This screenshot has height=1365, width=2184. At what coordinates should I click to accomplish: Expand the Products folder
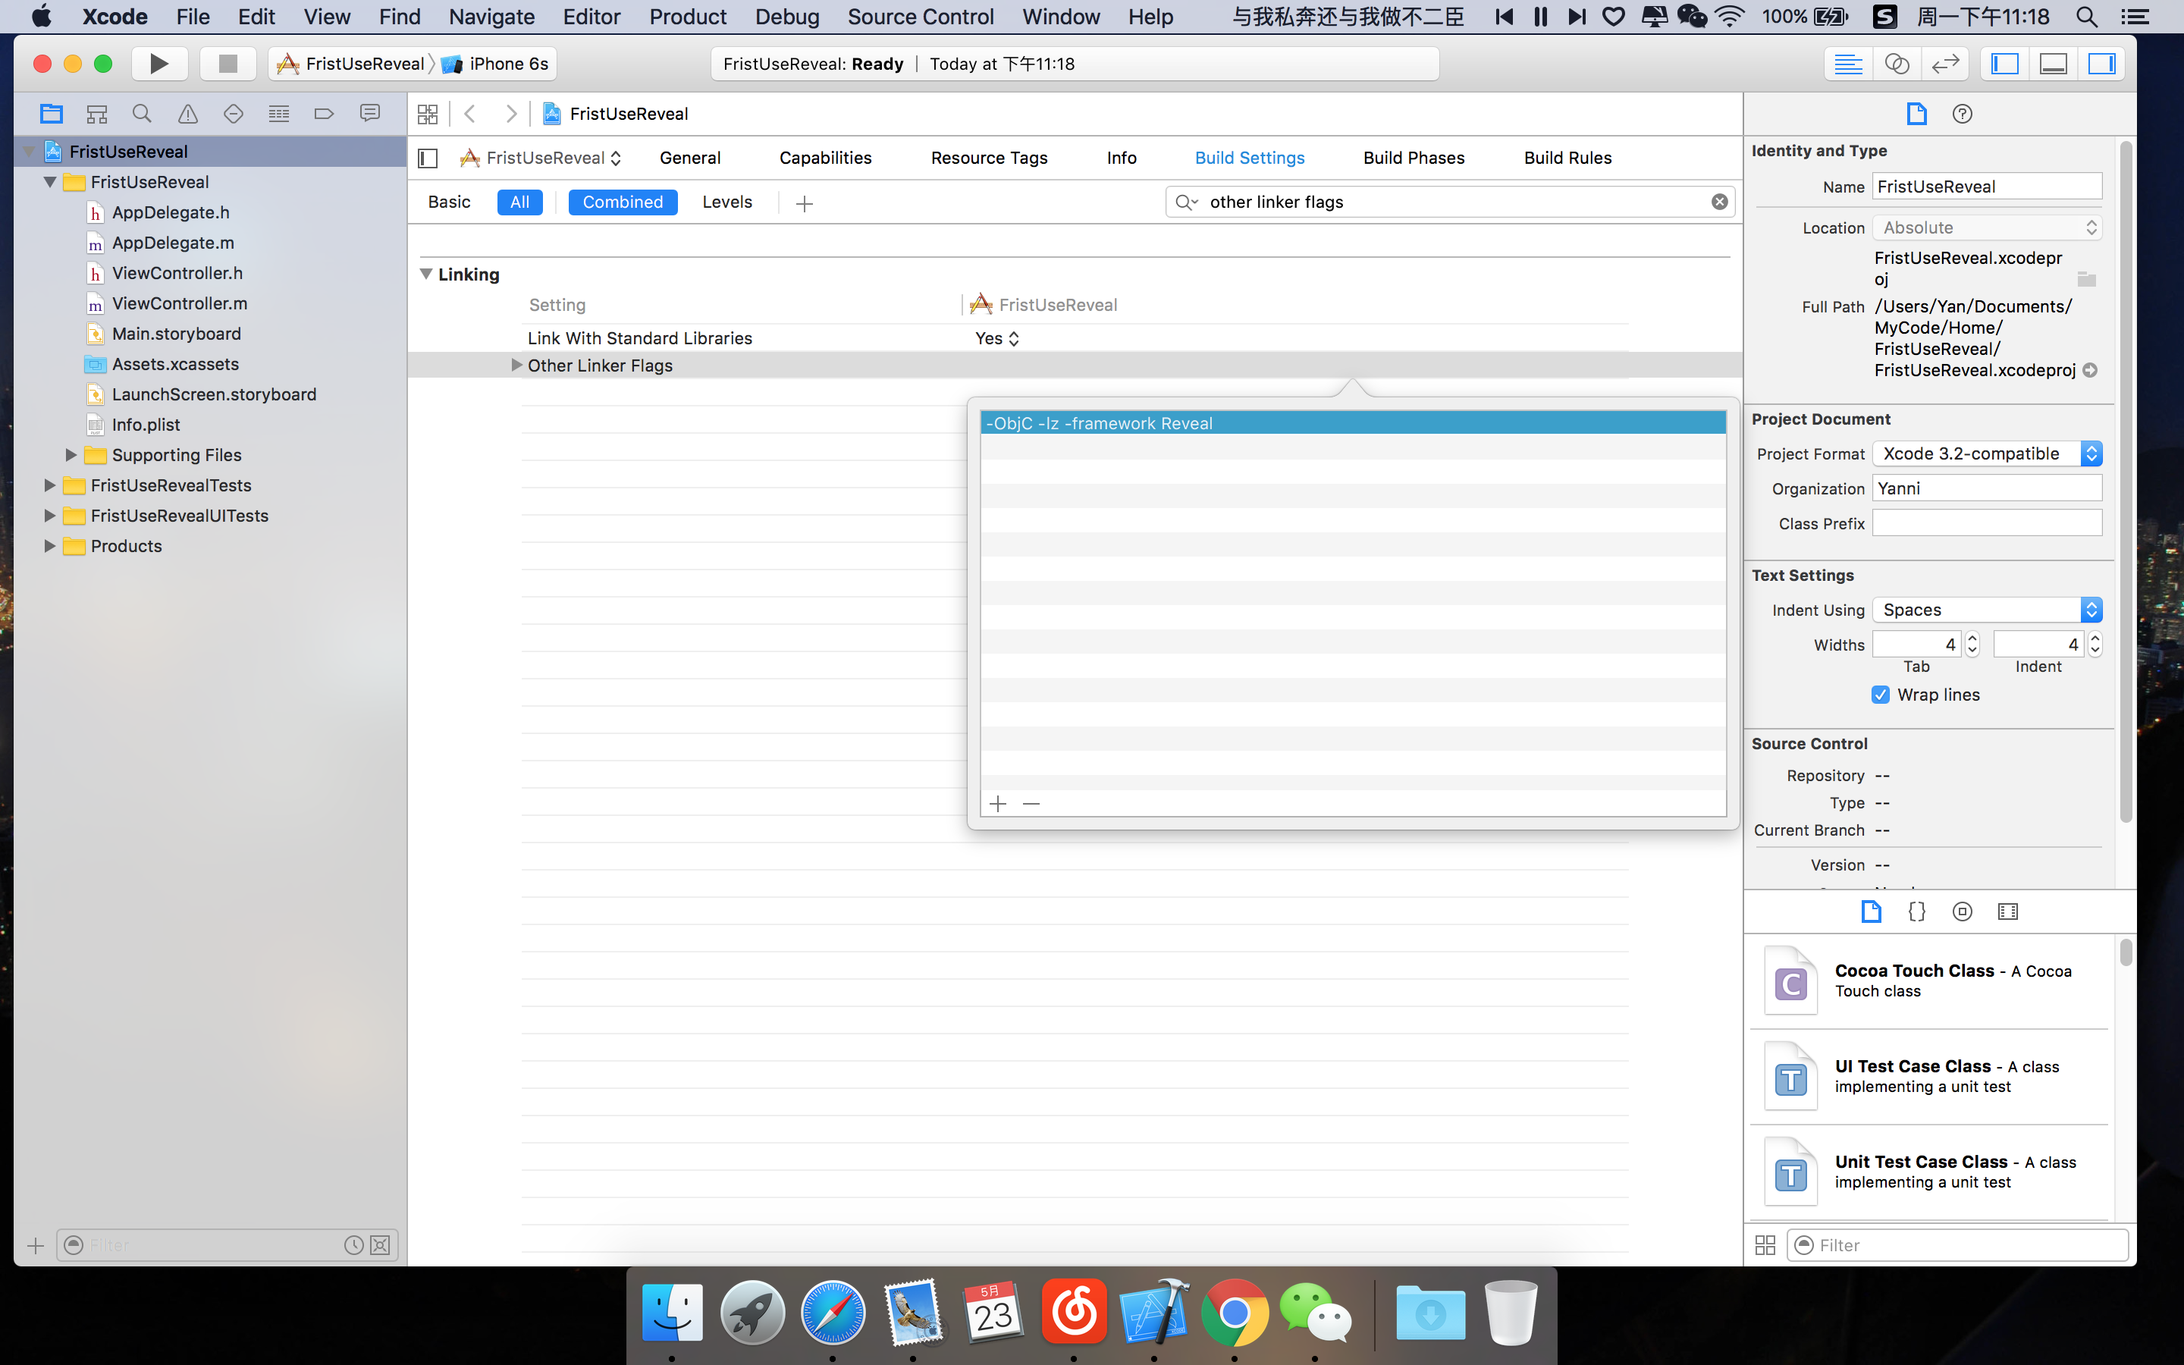tap(49, 546)
